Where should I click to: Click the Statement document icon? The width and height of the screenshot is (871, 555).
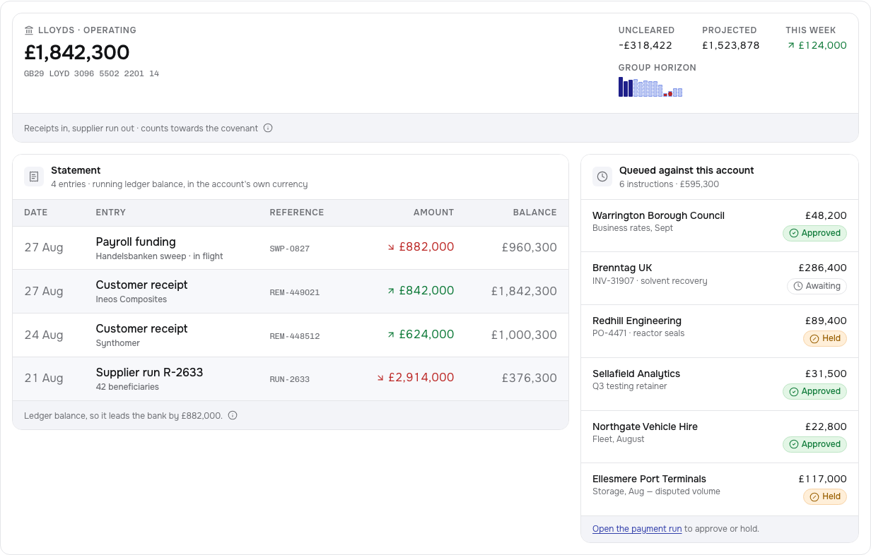[x=34, y=177]
